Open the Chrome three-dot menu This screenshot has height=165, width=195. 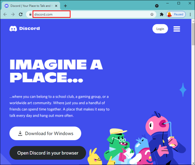[190, 14]
